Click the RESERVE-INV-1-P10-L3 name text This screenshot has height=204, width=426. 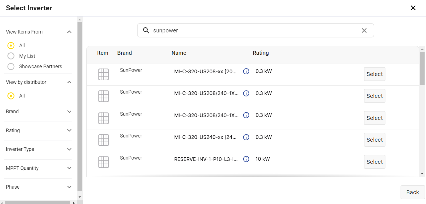(206, 159)
